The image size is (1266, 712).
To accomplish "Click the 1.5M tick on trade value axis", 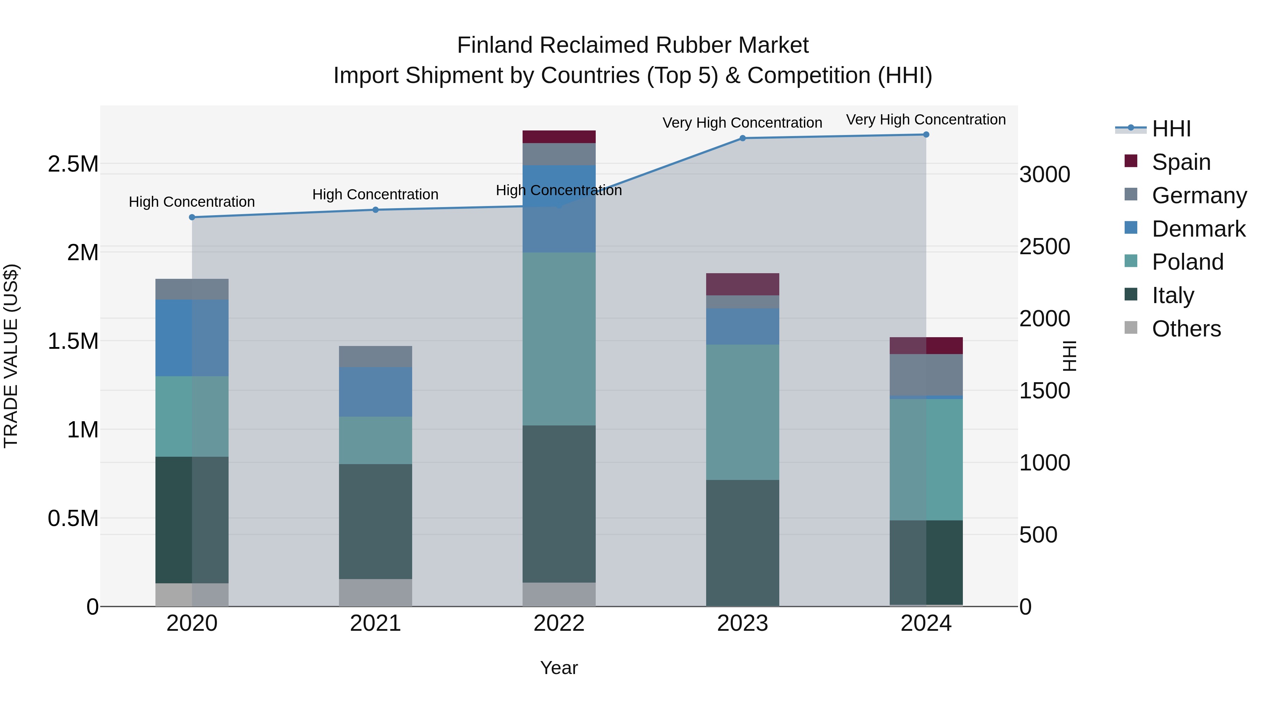I will (73, 341).
